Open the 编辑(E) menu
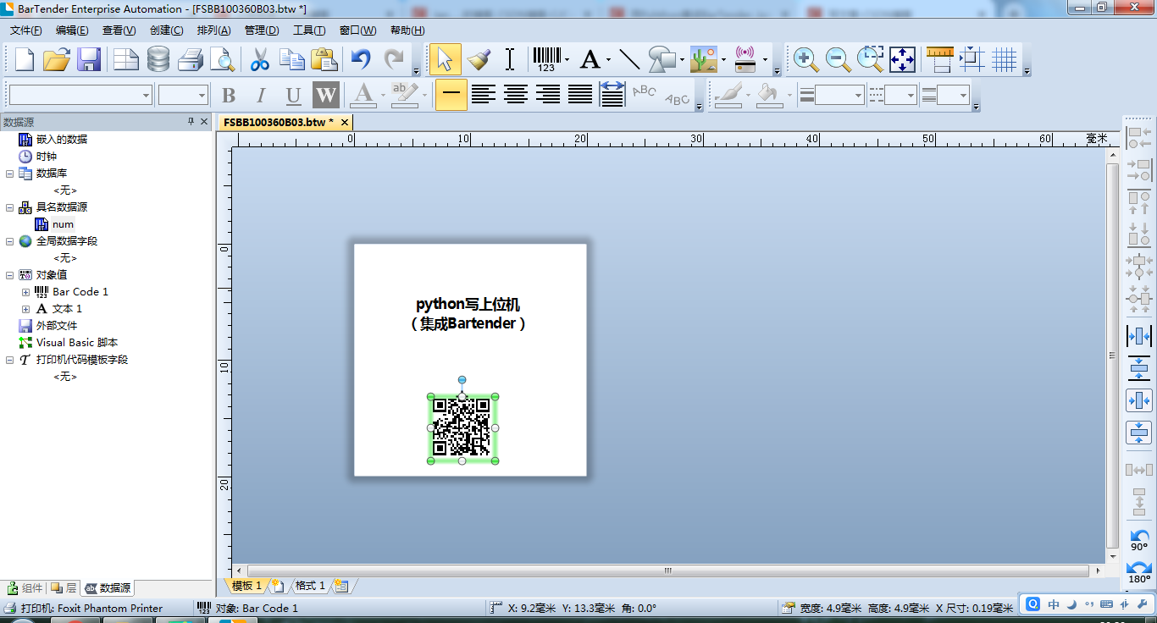Image resolution: width=1157 pixels, height=623 pixels. tap(72, 30)
